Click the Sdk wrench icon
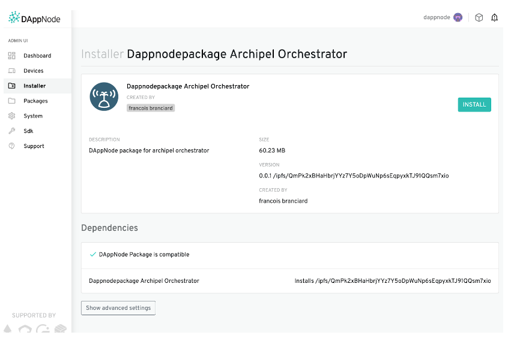 click(12, 131)
